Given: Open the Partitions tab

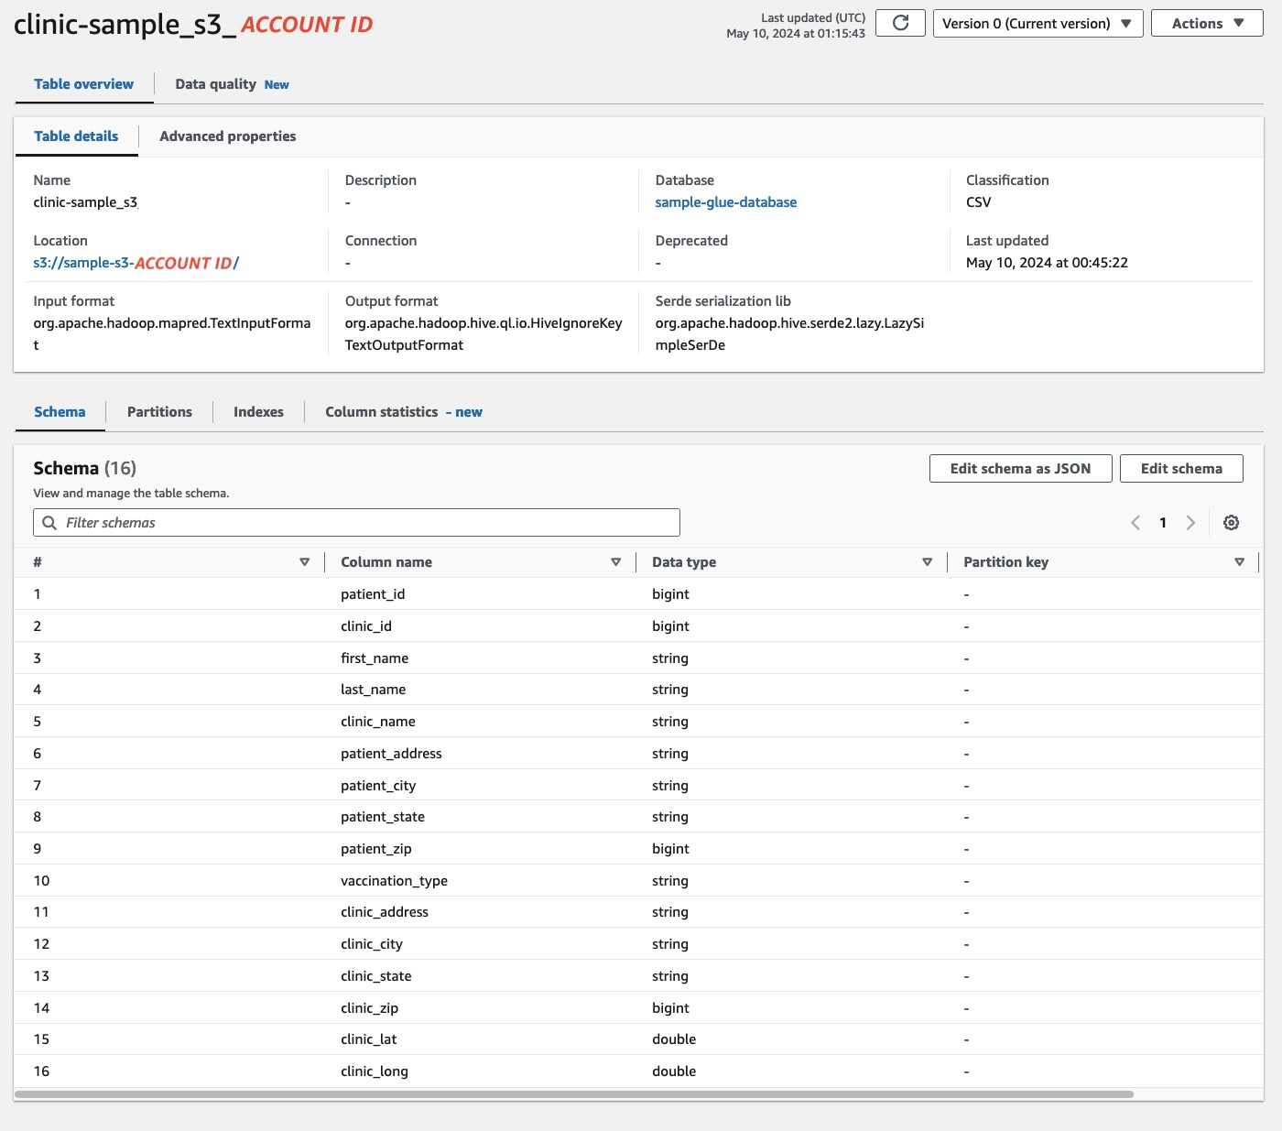Looking at the screenshot, I should click(159, 412).
